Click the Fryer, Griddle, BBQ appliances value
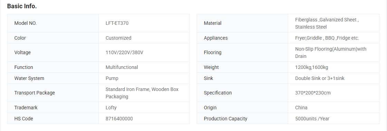The height and width of the screenshot is (131, 387). click(x=327, y=38)
